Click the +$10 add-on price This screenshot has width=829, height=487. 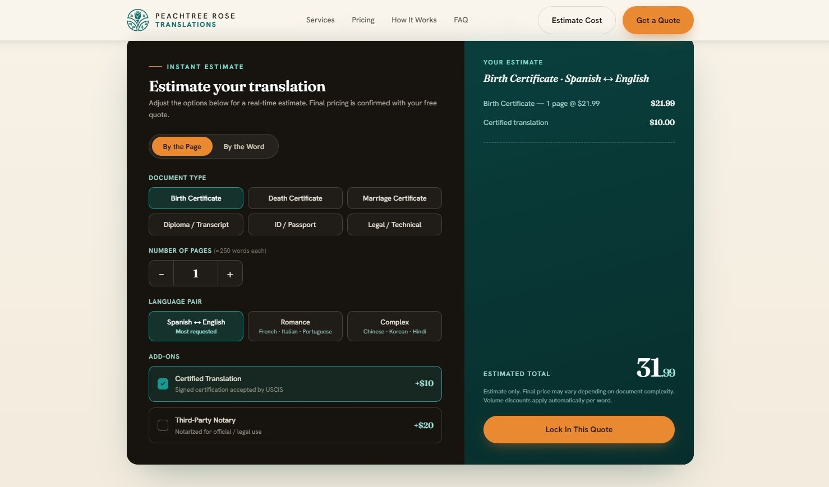(424, 383)
